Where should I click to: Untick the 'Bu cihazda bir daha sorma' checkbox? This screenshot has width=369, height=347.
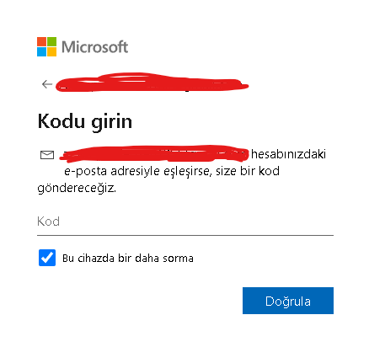click(47, 258)
